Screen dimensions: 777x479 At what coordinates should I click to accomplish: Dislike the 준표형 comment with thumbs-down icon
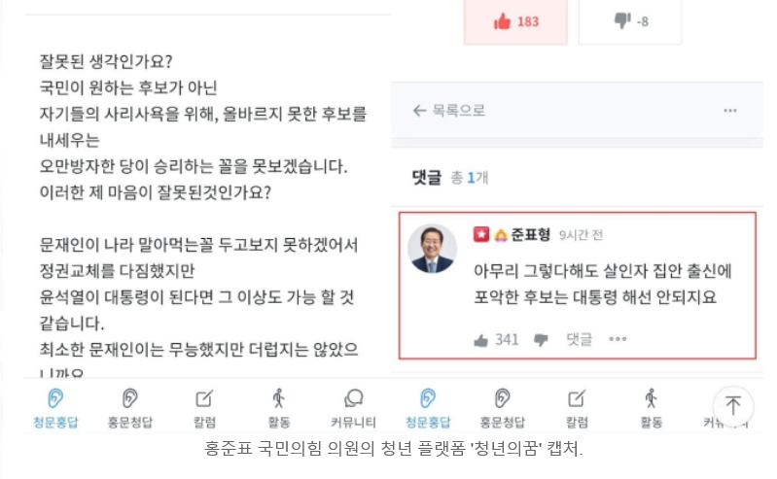541,340
